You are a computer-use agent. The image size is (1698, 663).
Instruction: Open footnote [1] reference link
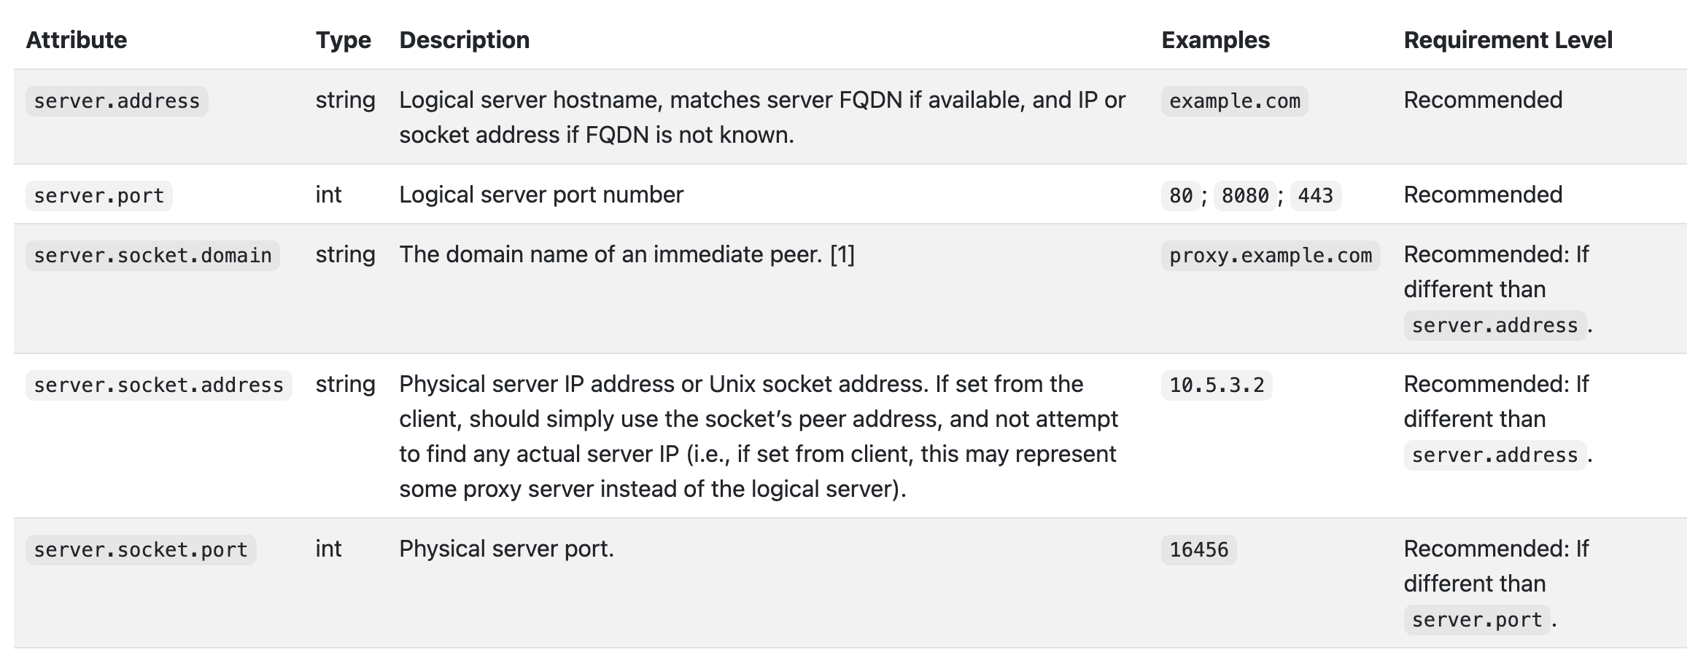(x=842, y=254)
